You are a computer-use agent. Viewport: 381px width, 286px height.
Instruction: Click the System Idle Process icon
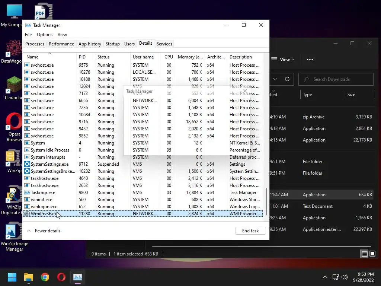[27, 150]
